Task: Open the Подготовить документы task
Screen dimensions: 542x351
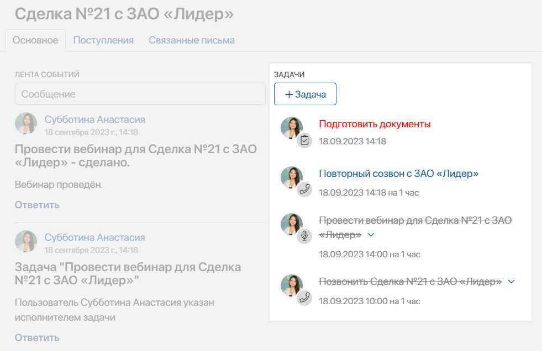Action: pos(375,124)
